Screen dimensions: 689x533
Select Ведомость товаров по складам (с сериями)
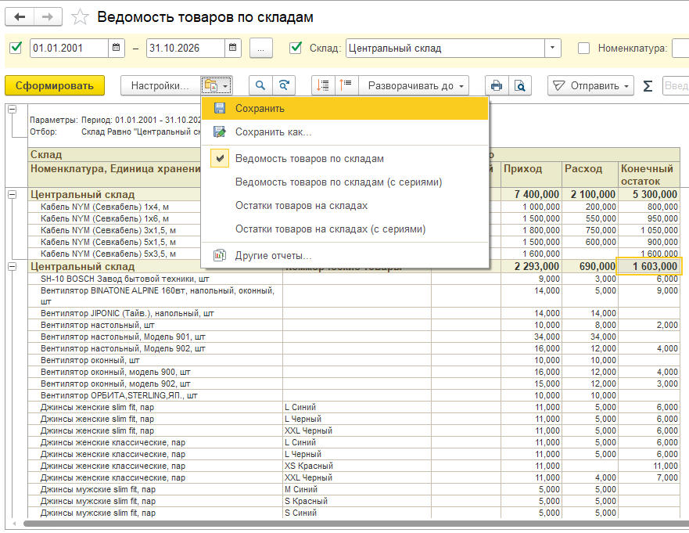[345, 182]
